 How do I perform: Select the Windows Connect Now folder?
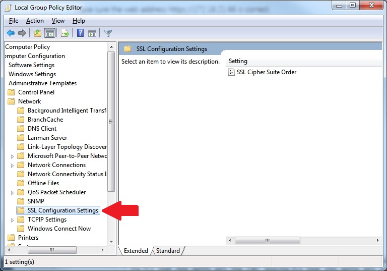[59, 229]
